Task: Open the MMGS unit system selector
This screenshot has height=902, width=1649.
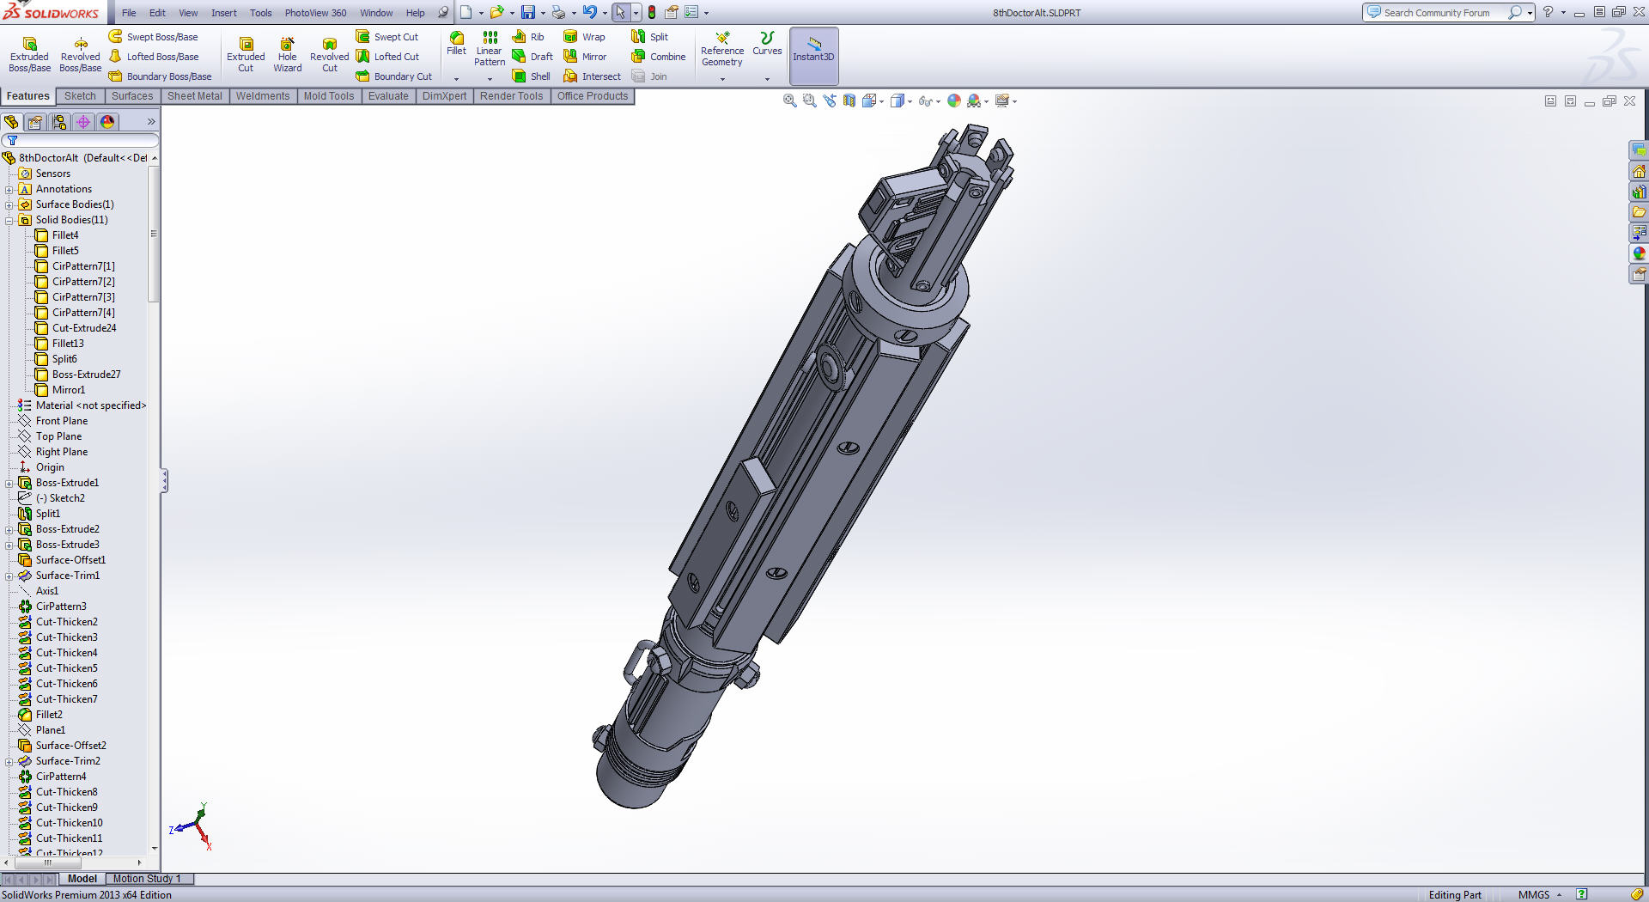Action: pyautogui.click(x=1539, y=895)
